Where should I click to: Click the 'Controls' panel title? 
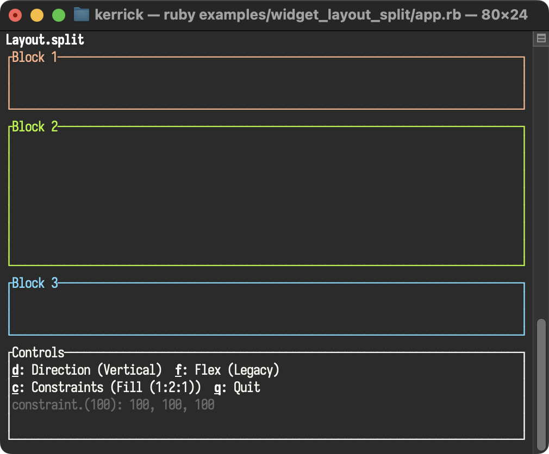(38, 352)
